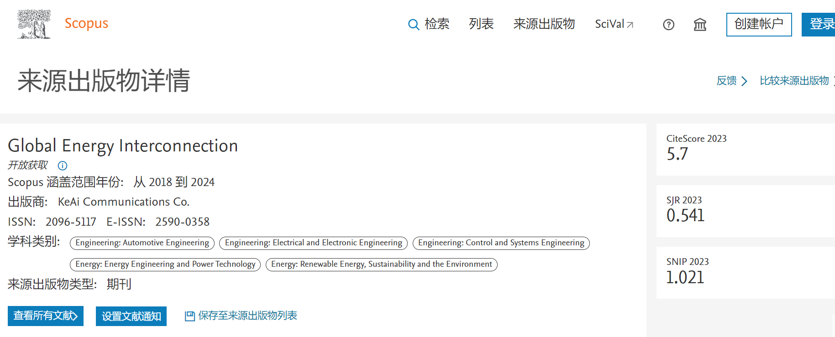Open the 检索 search menu item

click(x=437, y=24)
